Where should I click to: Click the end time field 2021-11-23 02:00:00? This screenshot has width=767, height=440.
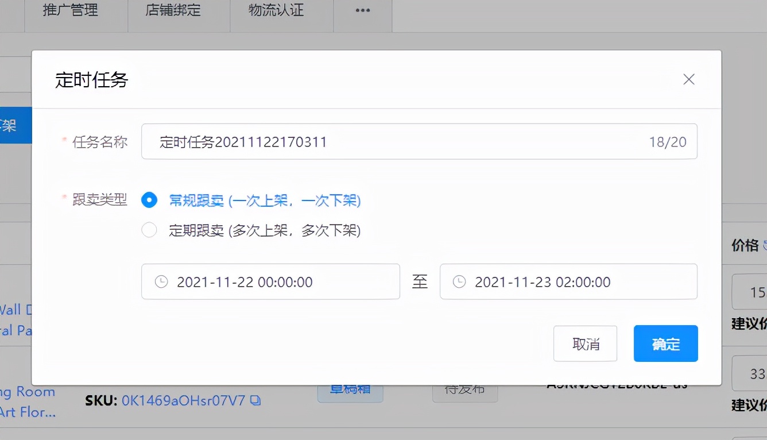pyautogui.click(x=568, y=281)
